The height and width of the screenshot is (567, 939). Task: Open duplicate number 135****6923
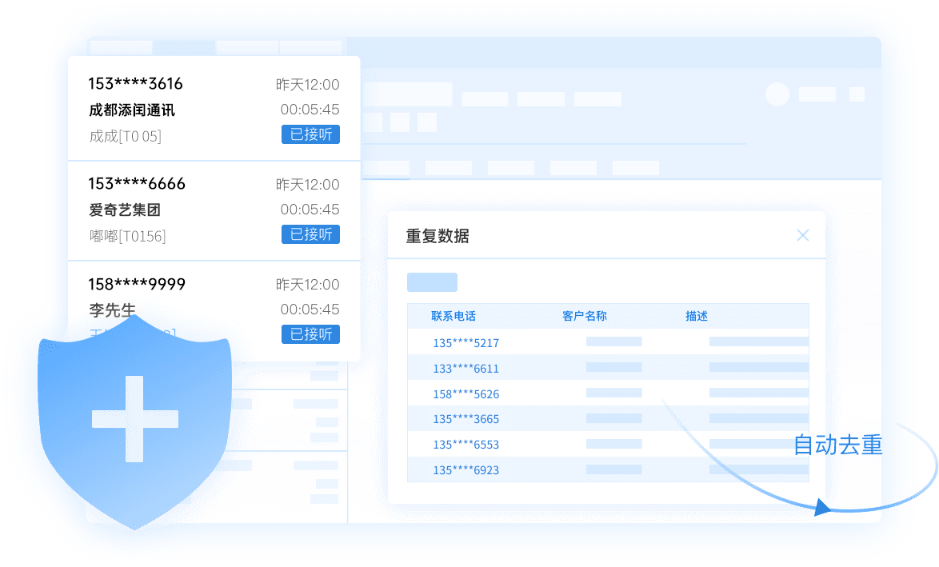tap(466, 470)
